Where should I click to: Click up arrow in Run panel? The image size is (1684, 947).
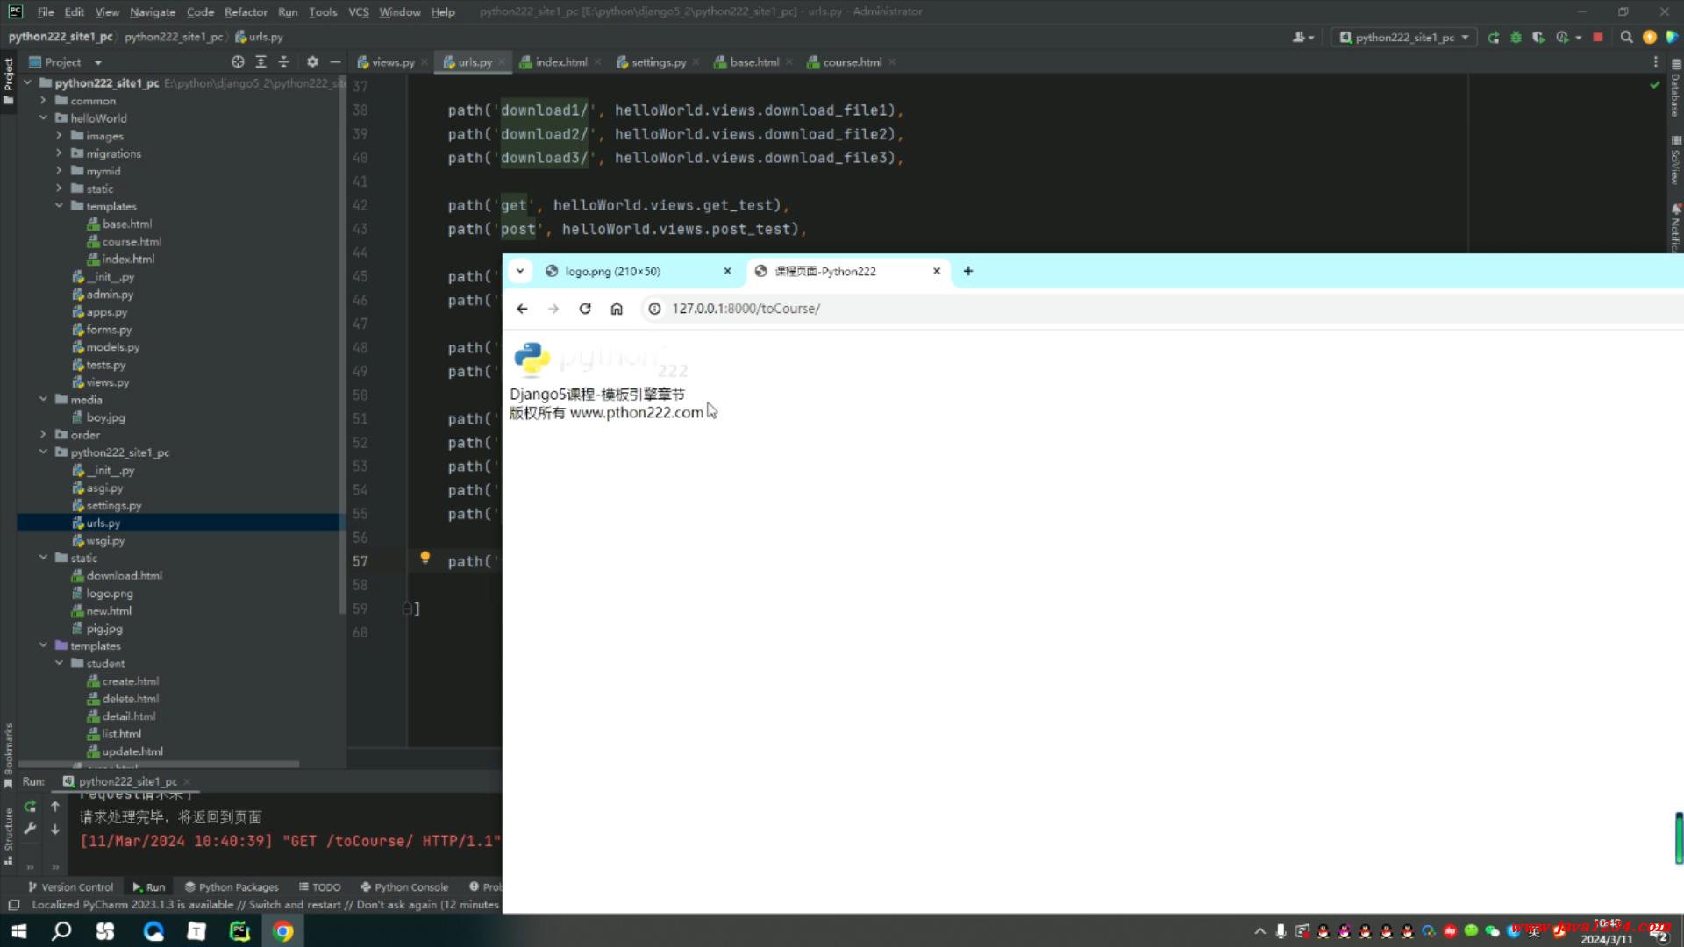coord(55,807)
